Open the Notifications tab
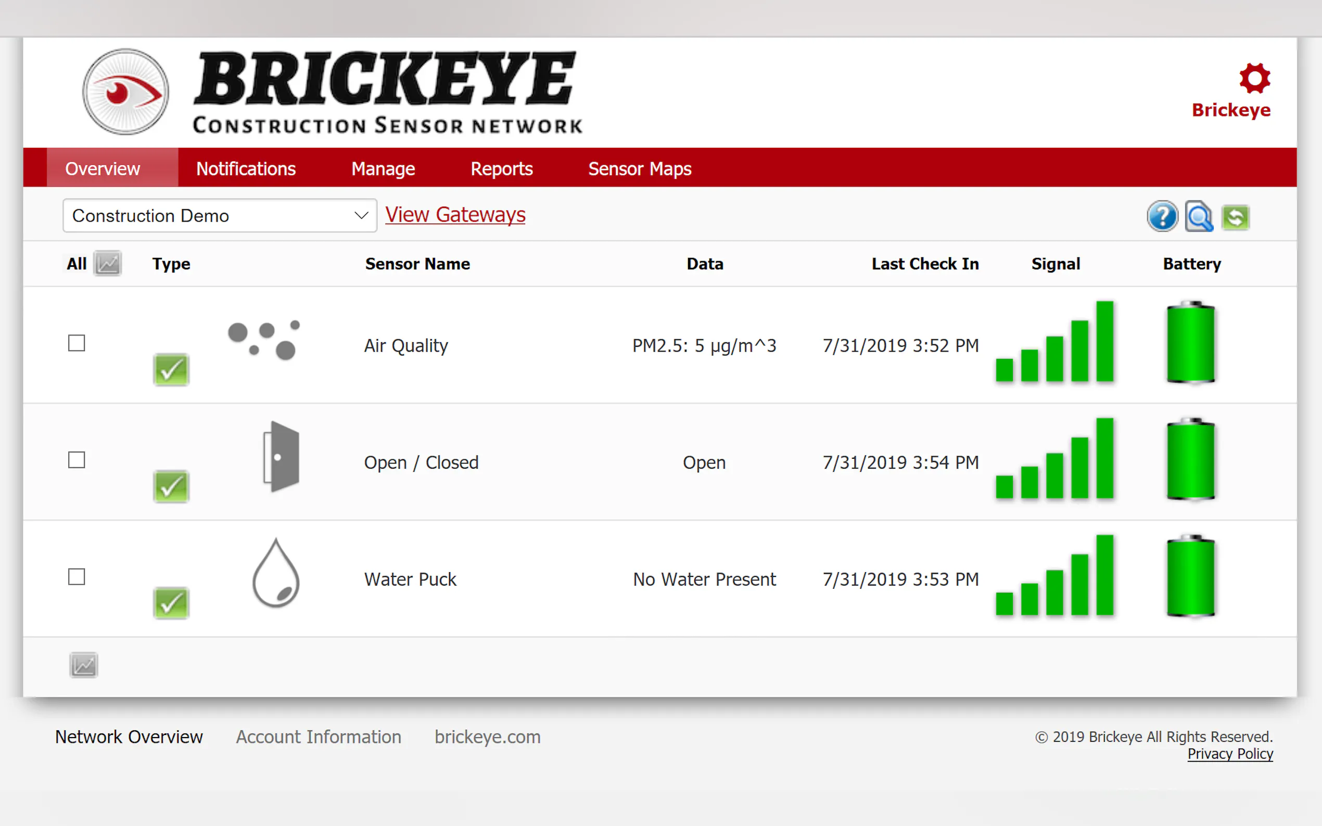The image size is (1322, 826). click(246, 169)
